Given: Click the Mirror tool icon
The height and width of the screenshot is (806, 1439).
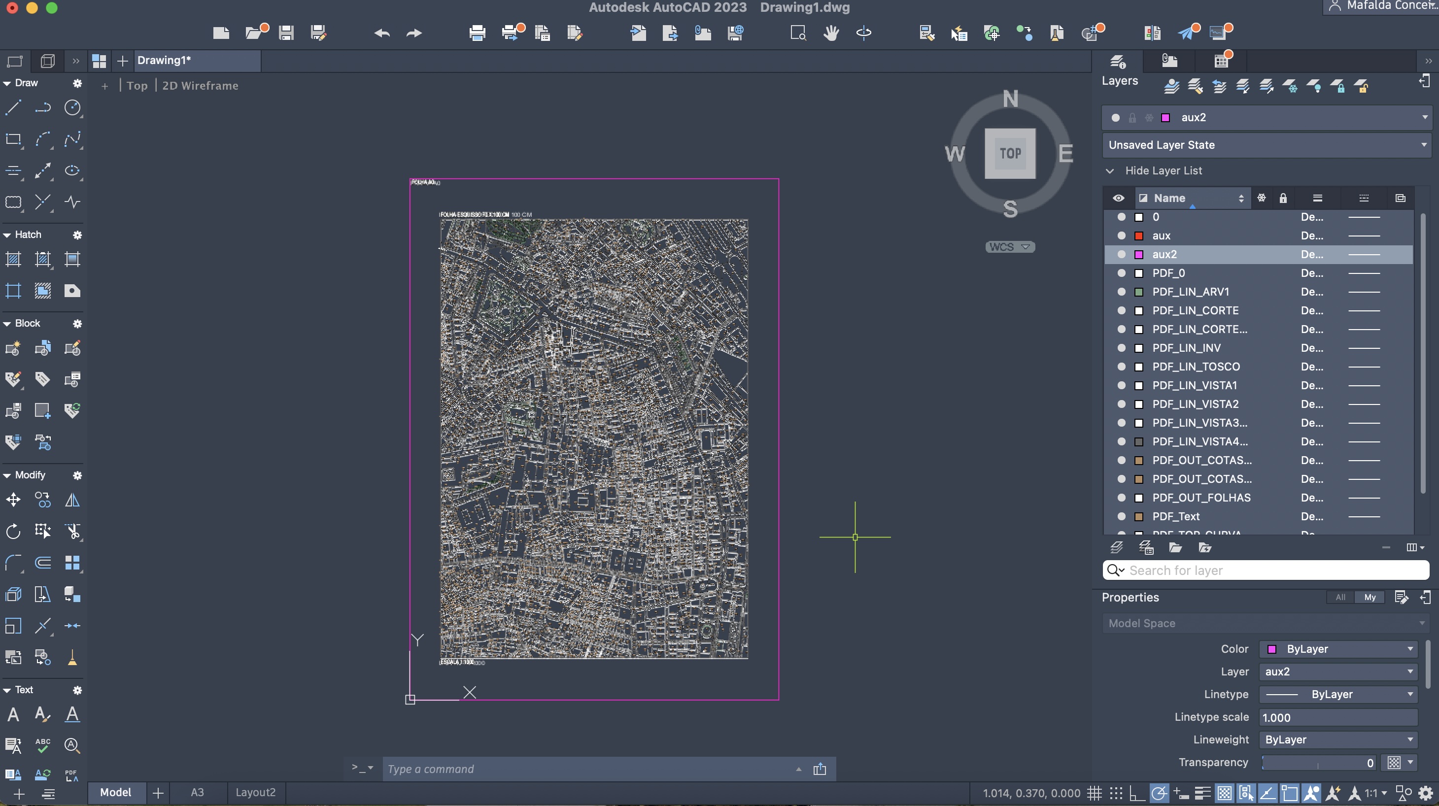Looking at the screenshot, I should coord(72,500).
